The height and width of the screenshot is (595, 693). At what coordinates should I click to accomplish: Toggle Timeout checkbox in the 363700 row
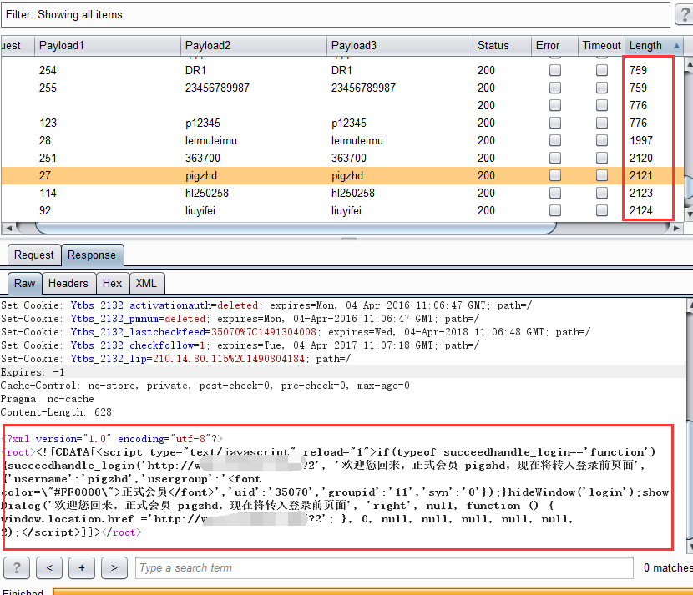pos(601,158)
